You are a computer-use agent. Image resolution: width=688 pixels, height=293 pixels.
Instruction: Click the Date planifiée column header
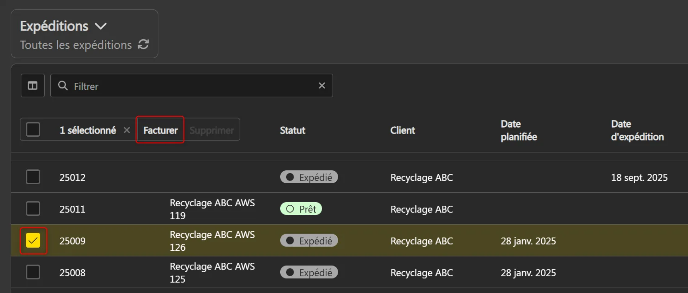click(519, 130)
